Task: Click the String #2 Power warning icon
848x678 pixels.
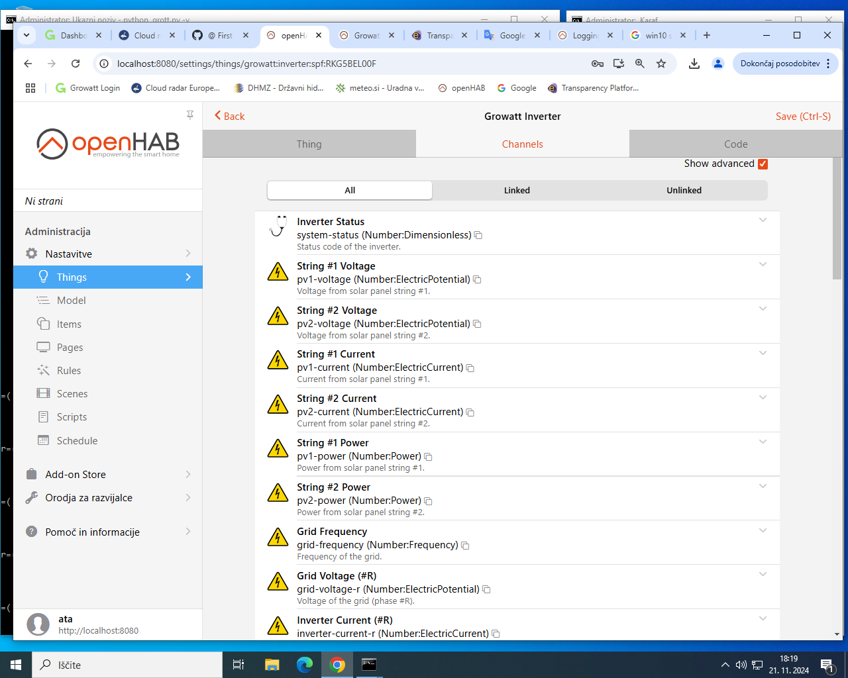Action: pos(278,493)
